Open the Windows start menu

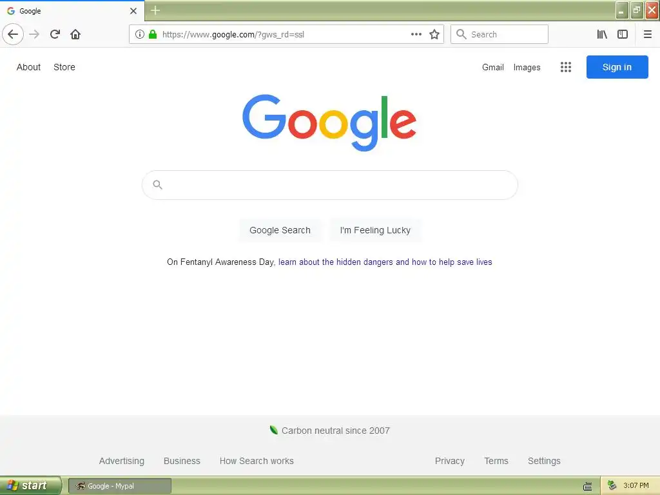coord(30,485)
